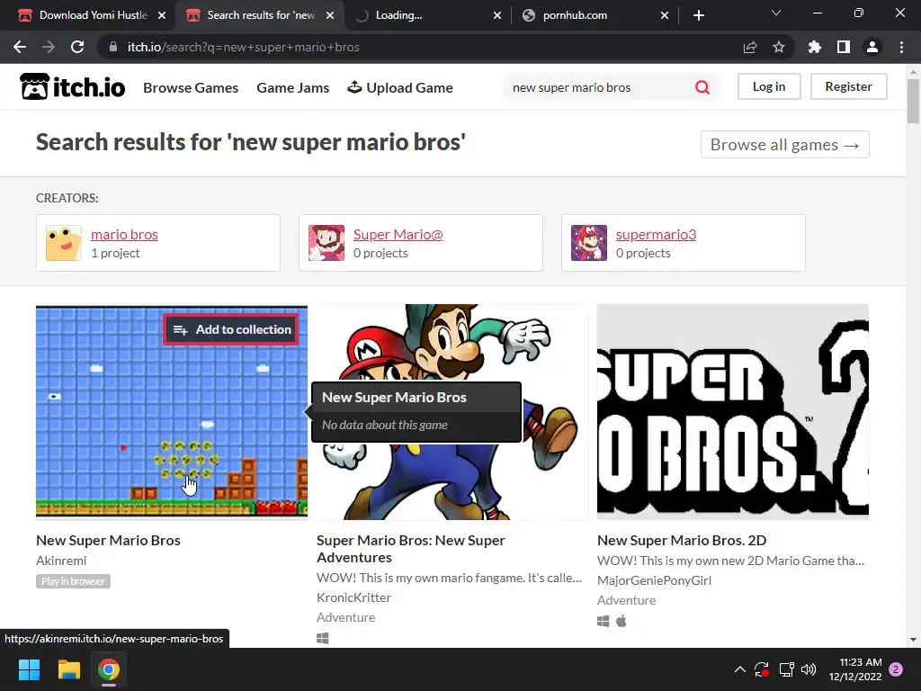Screen dimensions: 921x691
Task: Click the page vertical scrollbar thumb
Action: point(913,101)
